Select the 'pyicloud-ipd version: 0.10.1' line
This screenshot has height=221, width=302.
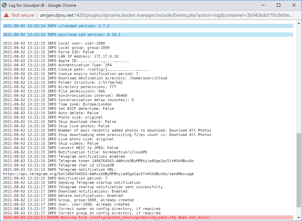pyautogui.click(x=148, y=34)
